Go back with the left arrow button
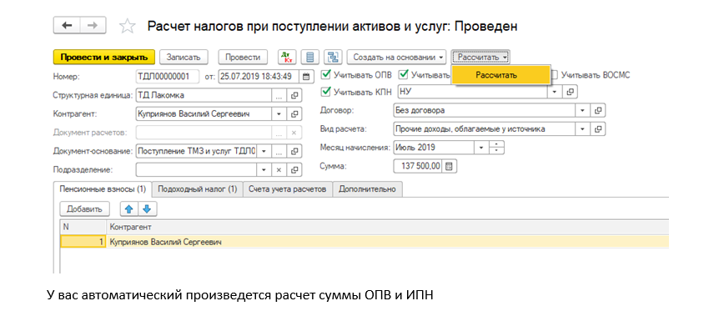Screen dimensions: 709x311 point(67,25)
